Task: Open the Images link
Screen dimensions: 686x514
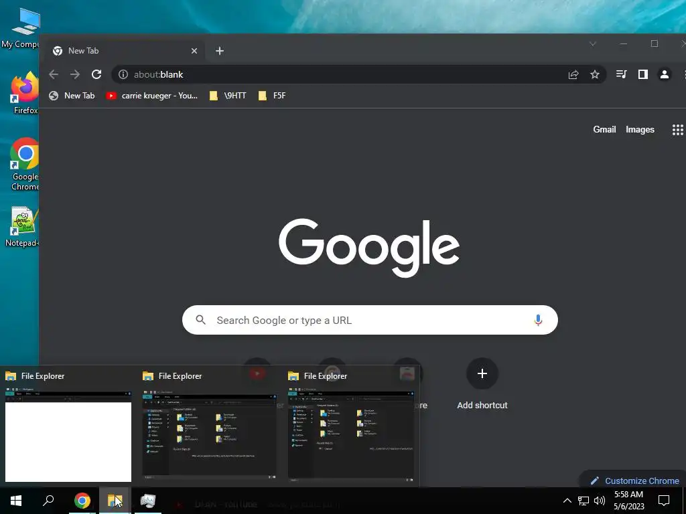Action: click(x=640, y=130)
